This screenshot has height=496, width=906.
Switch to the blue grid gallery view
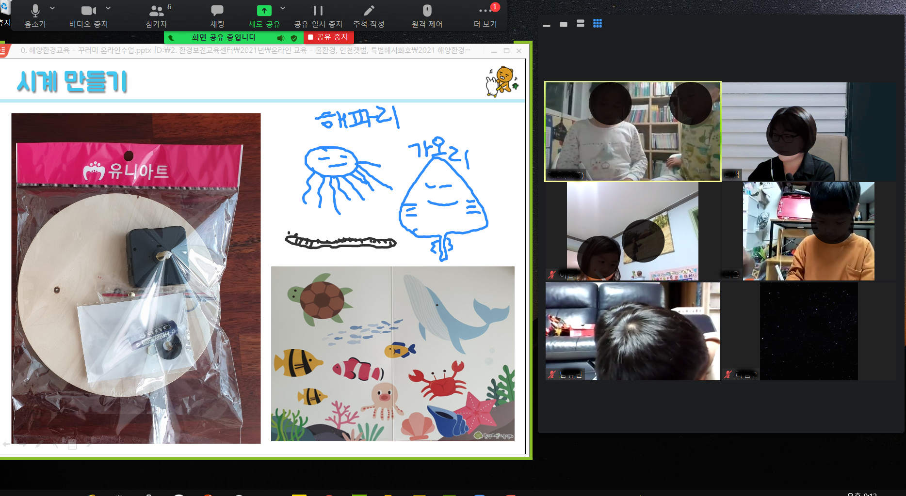pos(598,24)
